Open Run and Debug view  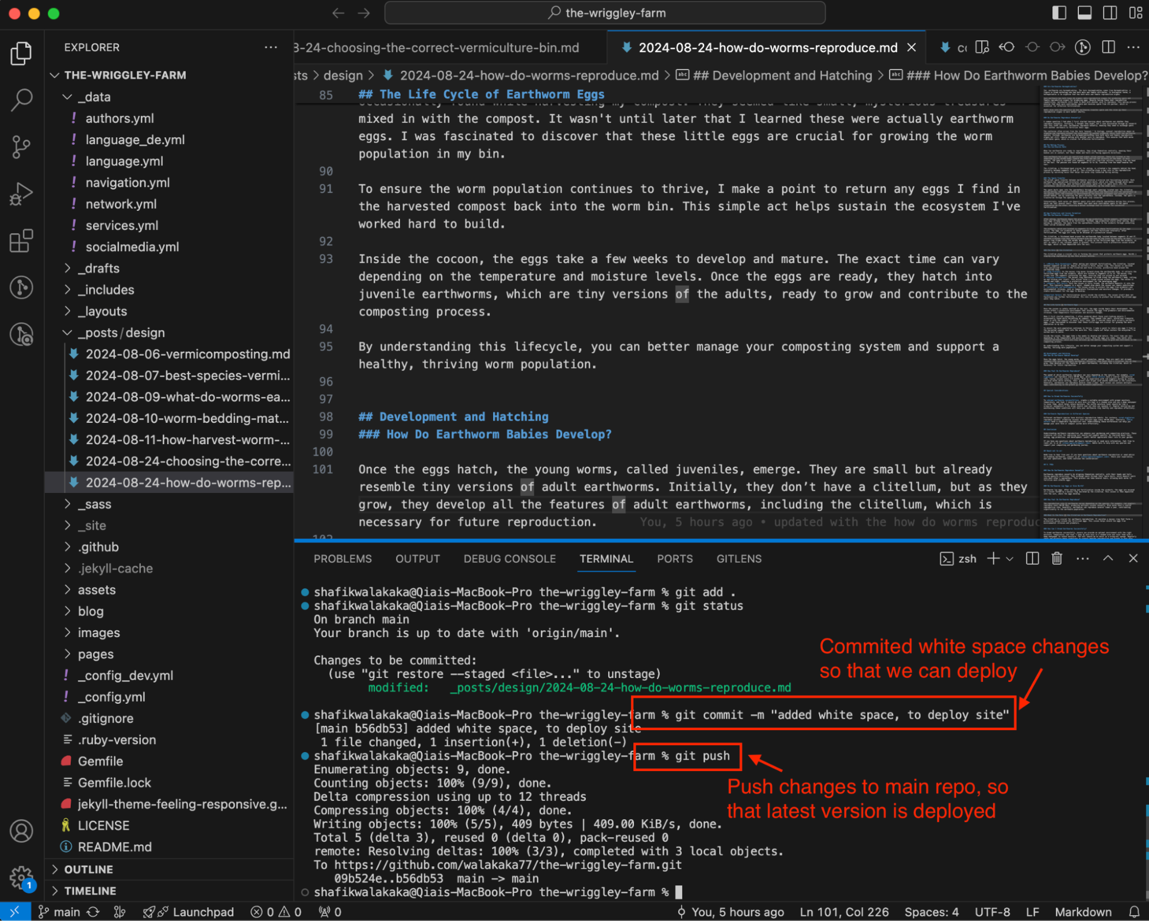pyautogui.click(x=21, y=194)
